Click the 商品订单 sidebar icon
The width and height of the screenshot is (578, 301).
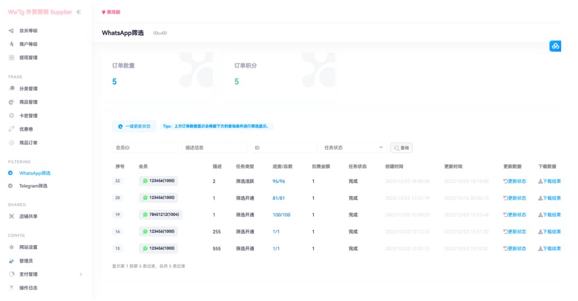click(11, 142)
